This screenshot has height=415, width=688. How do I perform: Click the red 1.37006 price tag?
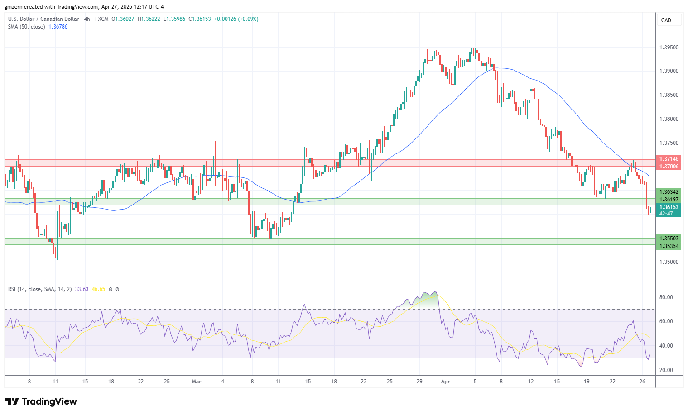tap(669, 167)
